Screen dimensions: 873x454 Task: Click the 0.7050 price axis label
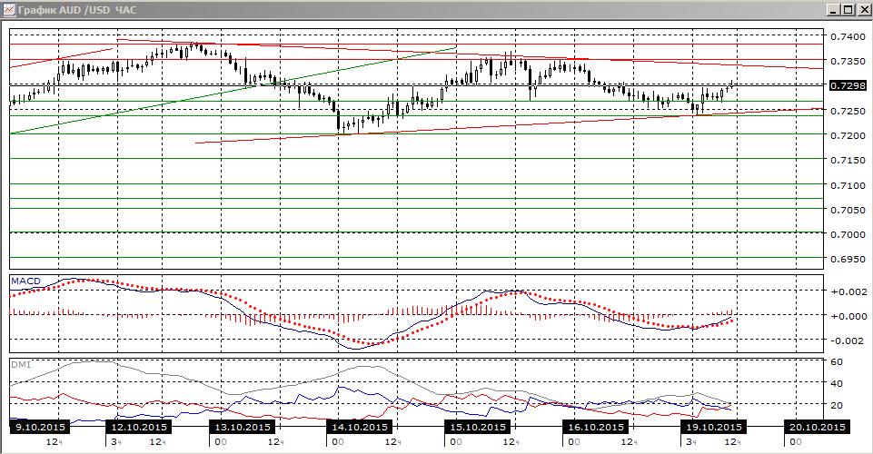[848, 210]
